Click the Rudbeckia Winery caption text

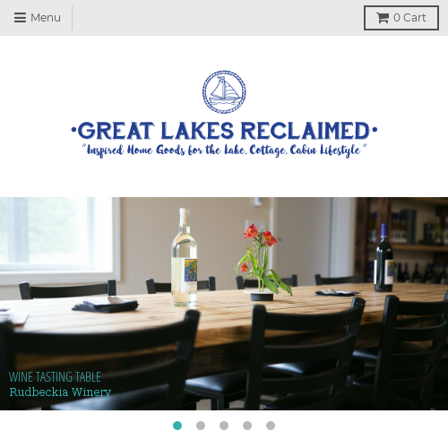coord(60,392)
